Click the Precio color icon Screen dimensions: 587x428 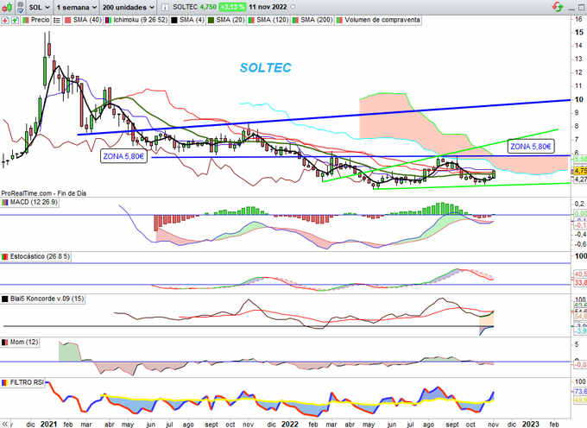(x=25, y=20)
